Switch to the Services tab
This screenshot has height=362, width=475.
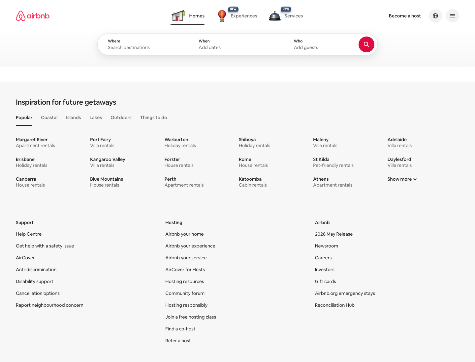click(294, 16)
